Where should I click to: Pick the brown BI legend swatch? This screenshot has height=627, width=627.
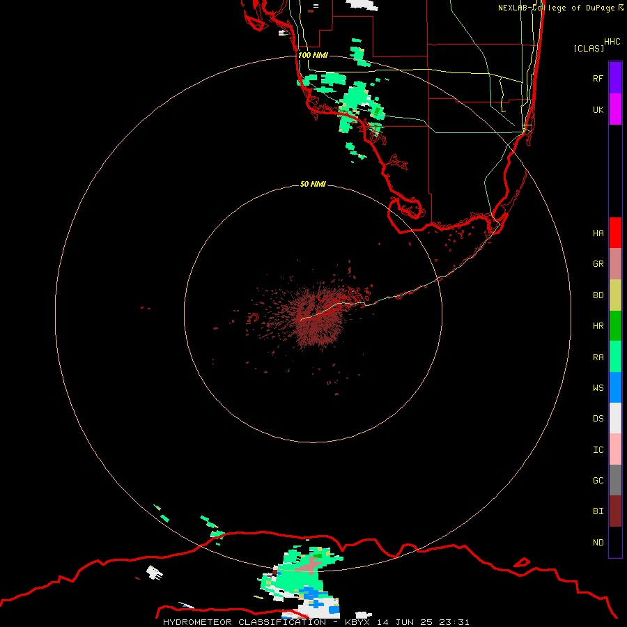615,511
